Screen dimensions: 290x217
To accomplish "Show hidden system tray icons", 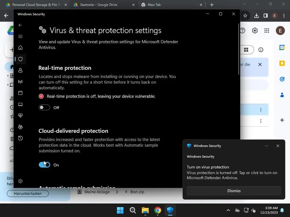I will [x=228, y=210].
